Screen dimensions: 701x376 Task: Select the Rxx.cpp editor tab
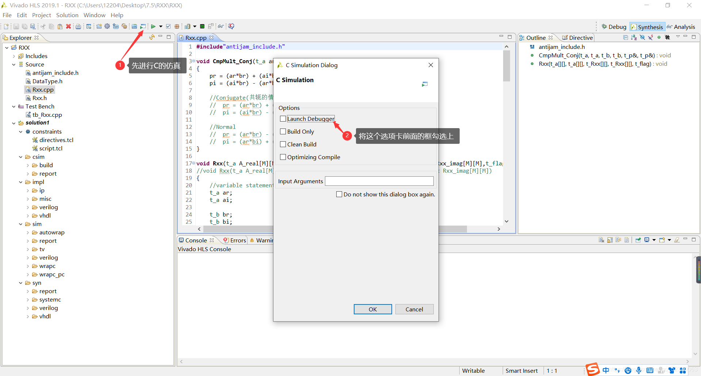pos(196,38)
